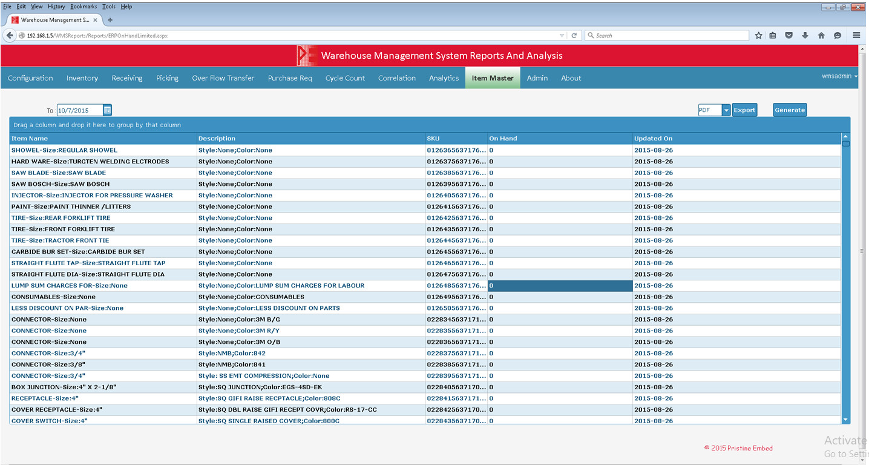Sort by the Item Name column header
Viewport: 869px width, 465px height.
tap(103, 139)
